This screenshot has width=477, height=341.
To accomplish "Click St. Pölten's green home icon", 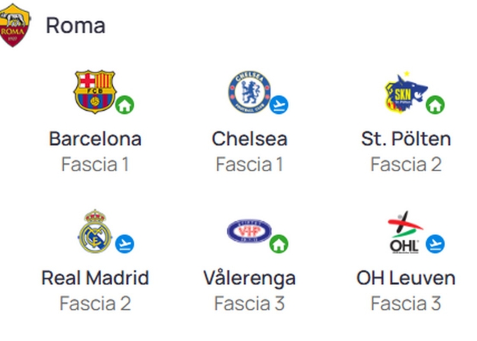I will (435, 105).
